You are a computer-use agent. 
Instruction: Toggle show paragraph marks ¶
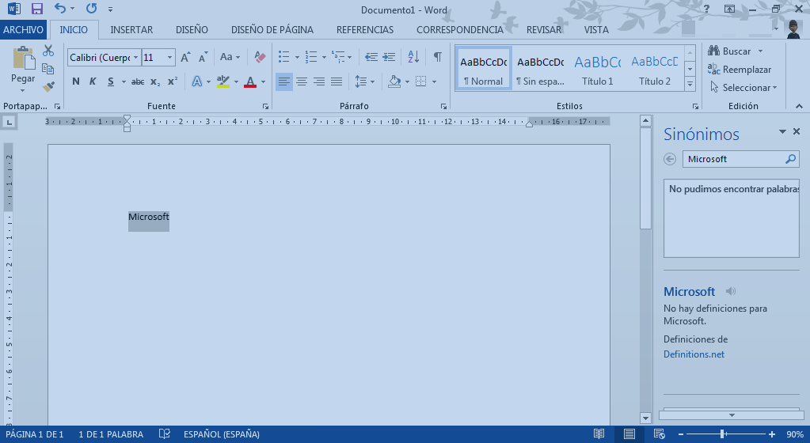click(x=438, y=57)
